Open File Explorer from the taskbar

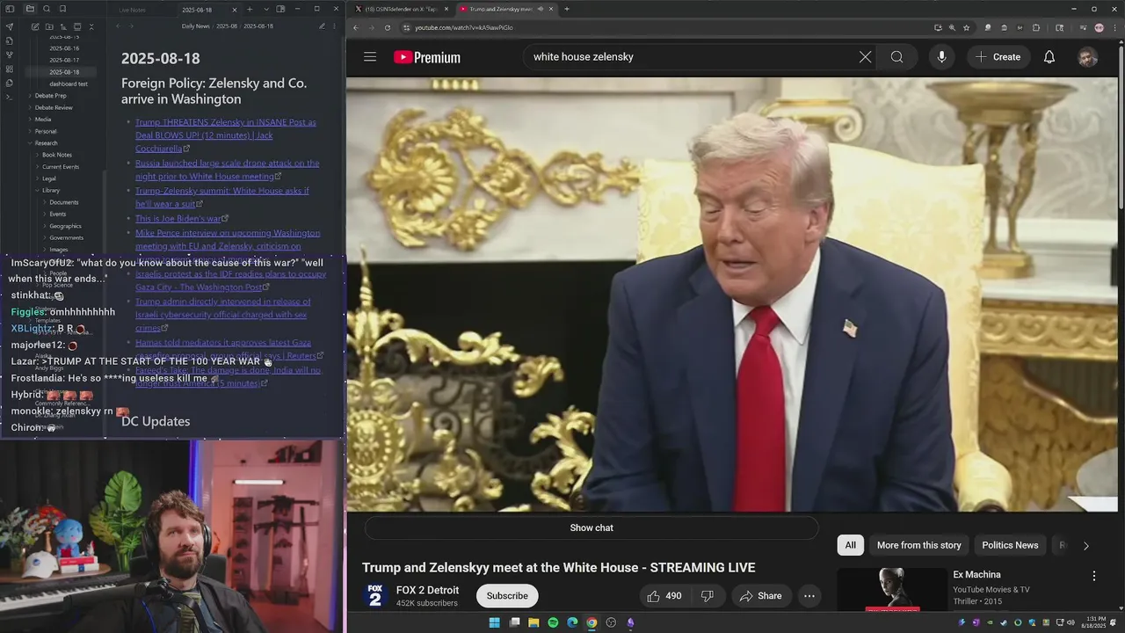tap(533, 622)
